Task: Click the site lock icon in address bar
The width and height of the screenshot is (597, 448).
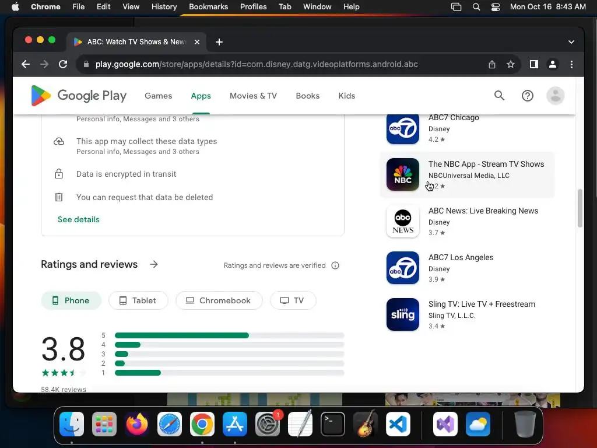Action: click(86, 64)
